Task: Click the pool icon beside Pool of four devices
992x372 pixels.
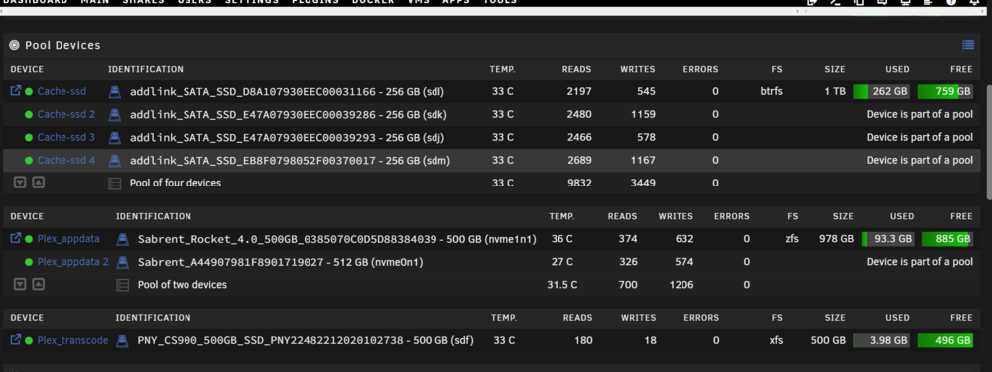Action: [x=114, y=184]
